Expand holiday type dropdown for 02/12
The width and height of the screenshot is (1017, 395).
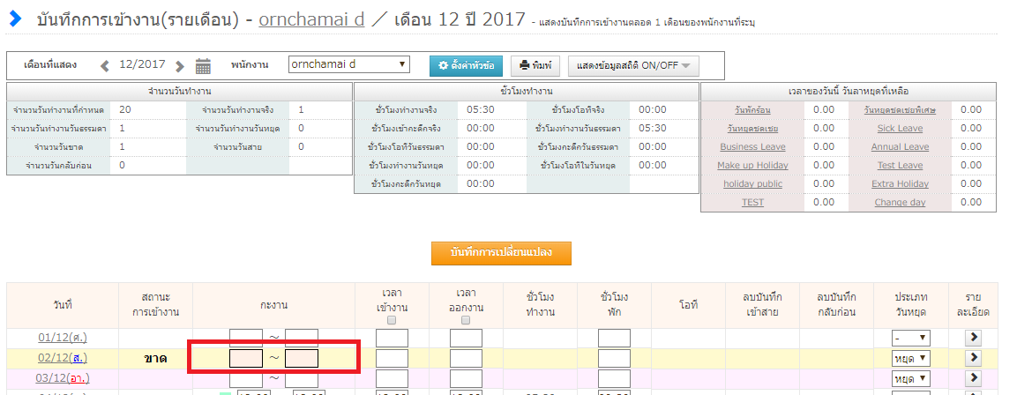911,358
